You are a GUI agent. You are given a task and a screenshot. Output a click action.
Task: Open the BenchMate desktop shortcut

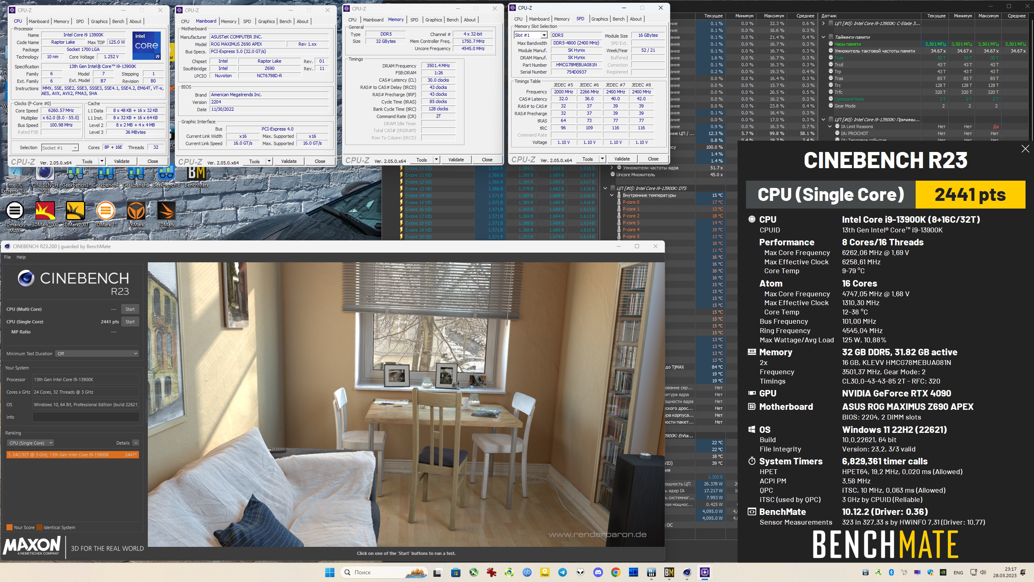197,177
